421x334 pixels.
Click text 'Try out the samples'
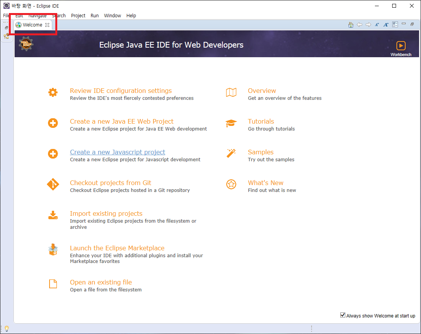[x=271, y=160]
